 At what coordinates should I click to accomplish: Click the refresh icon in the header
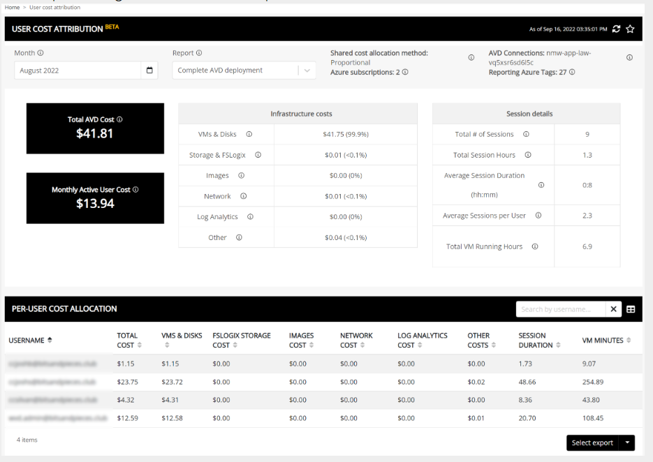pos(615,29)
